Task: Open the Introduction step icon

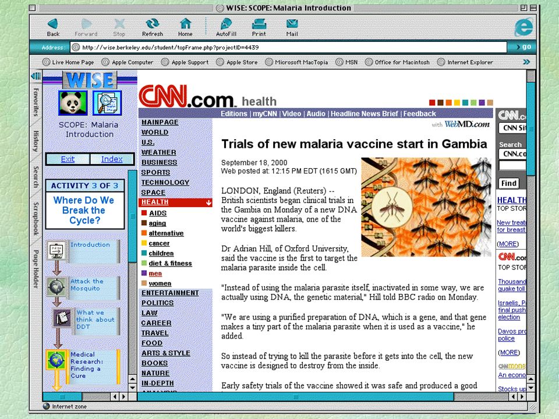Action: pyautogui.click(x=56, y=250)
